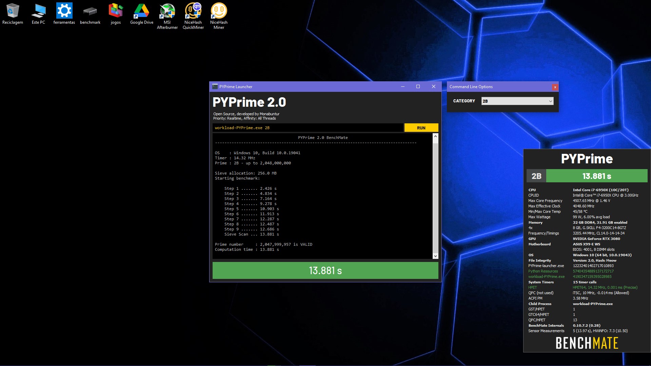
Task: Open the Reciclagem recycle bin icon
Action: [13, 14]
